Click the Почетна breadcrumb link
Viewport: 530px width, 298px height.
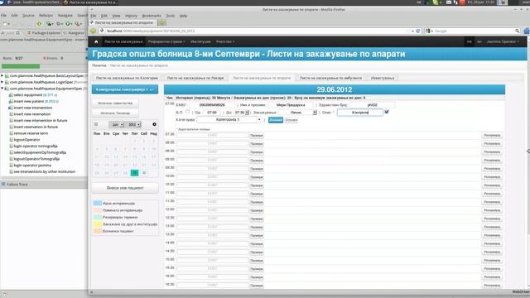tap(99, 65)
